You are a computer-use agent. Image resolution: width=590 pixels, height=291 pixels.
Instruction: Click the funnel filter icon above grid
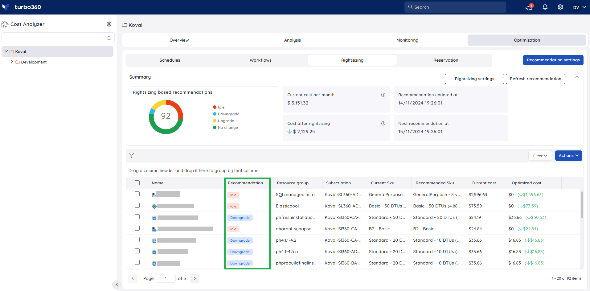[x=131, y=155]
